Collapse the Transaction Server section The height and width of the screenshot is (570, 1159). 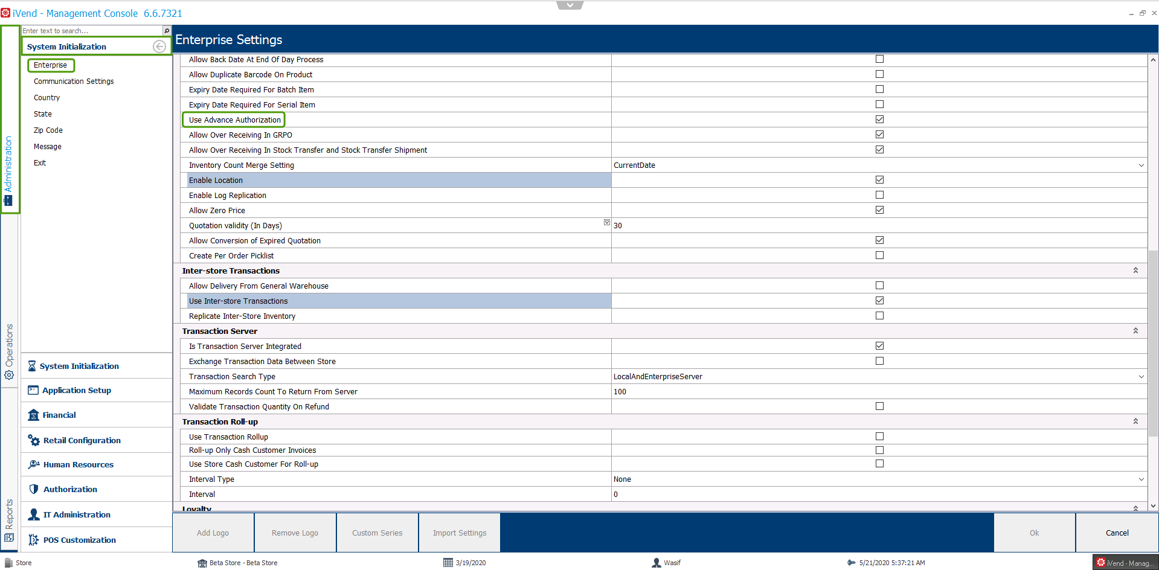[x=1135, y=331]
